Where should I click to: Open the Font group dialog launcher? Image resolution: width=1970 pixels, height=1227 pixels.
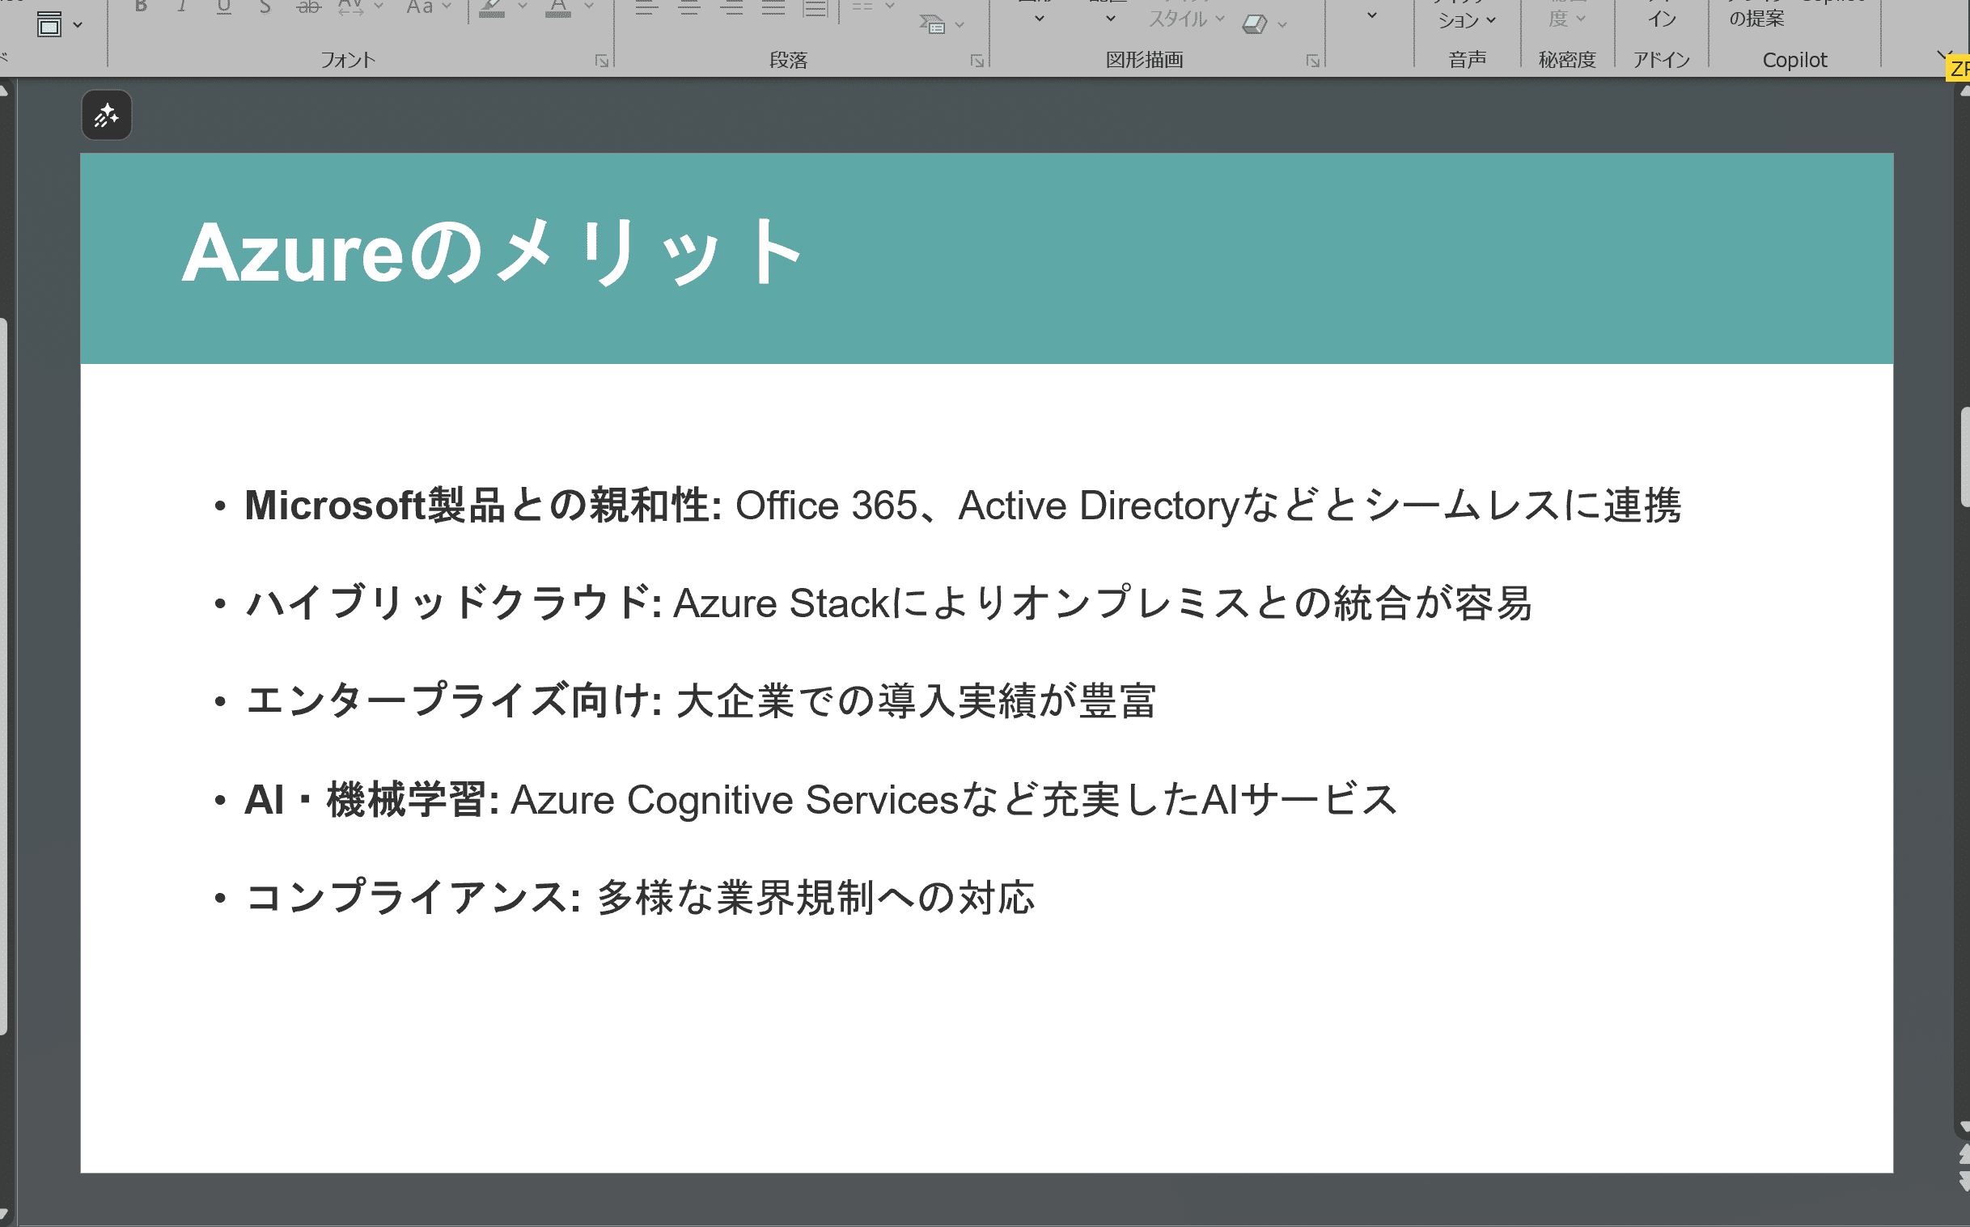(601, 61)
